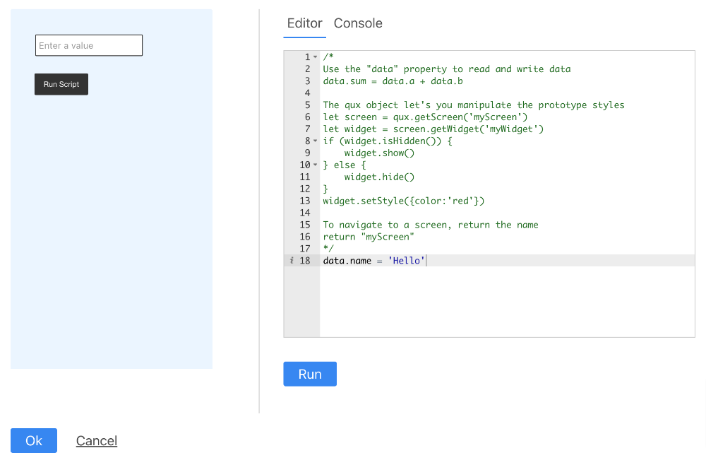The image size is (706, 460).
Task: Click the return "myScreen" line in the comment
Action: tap(369, 237)
